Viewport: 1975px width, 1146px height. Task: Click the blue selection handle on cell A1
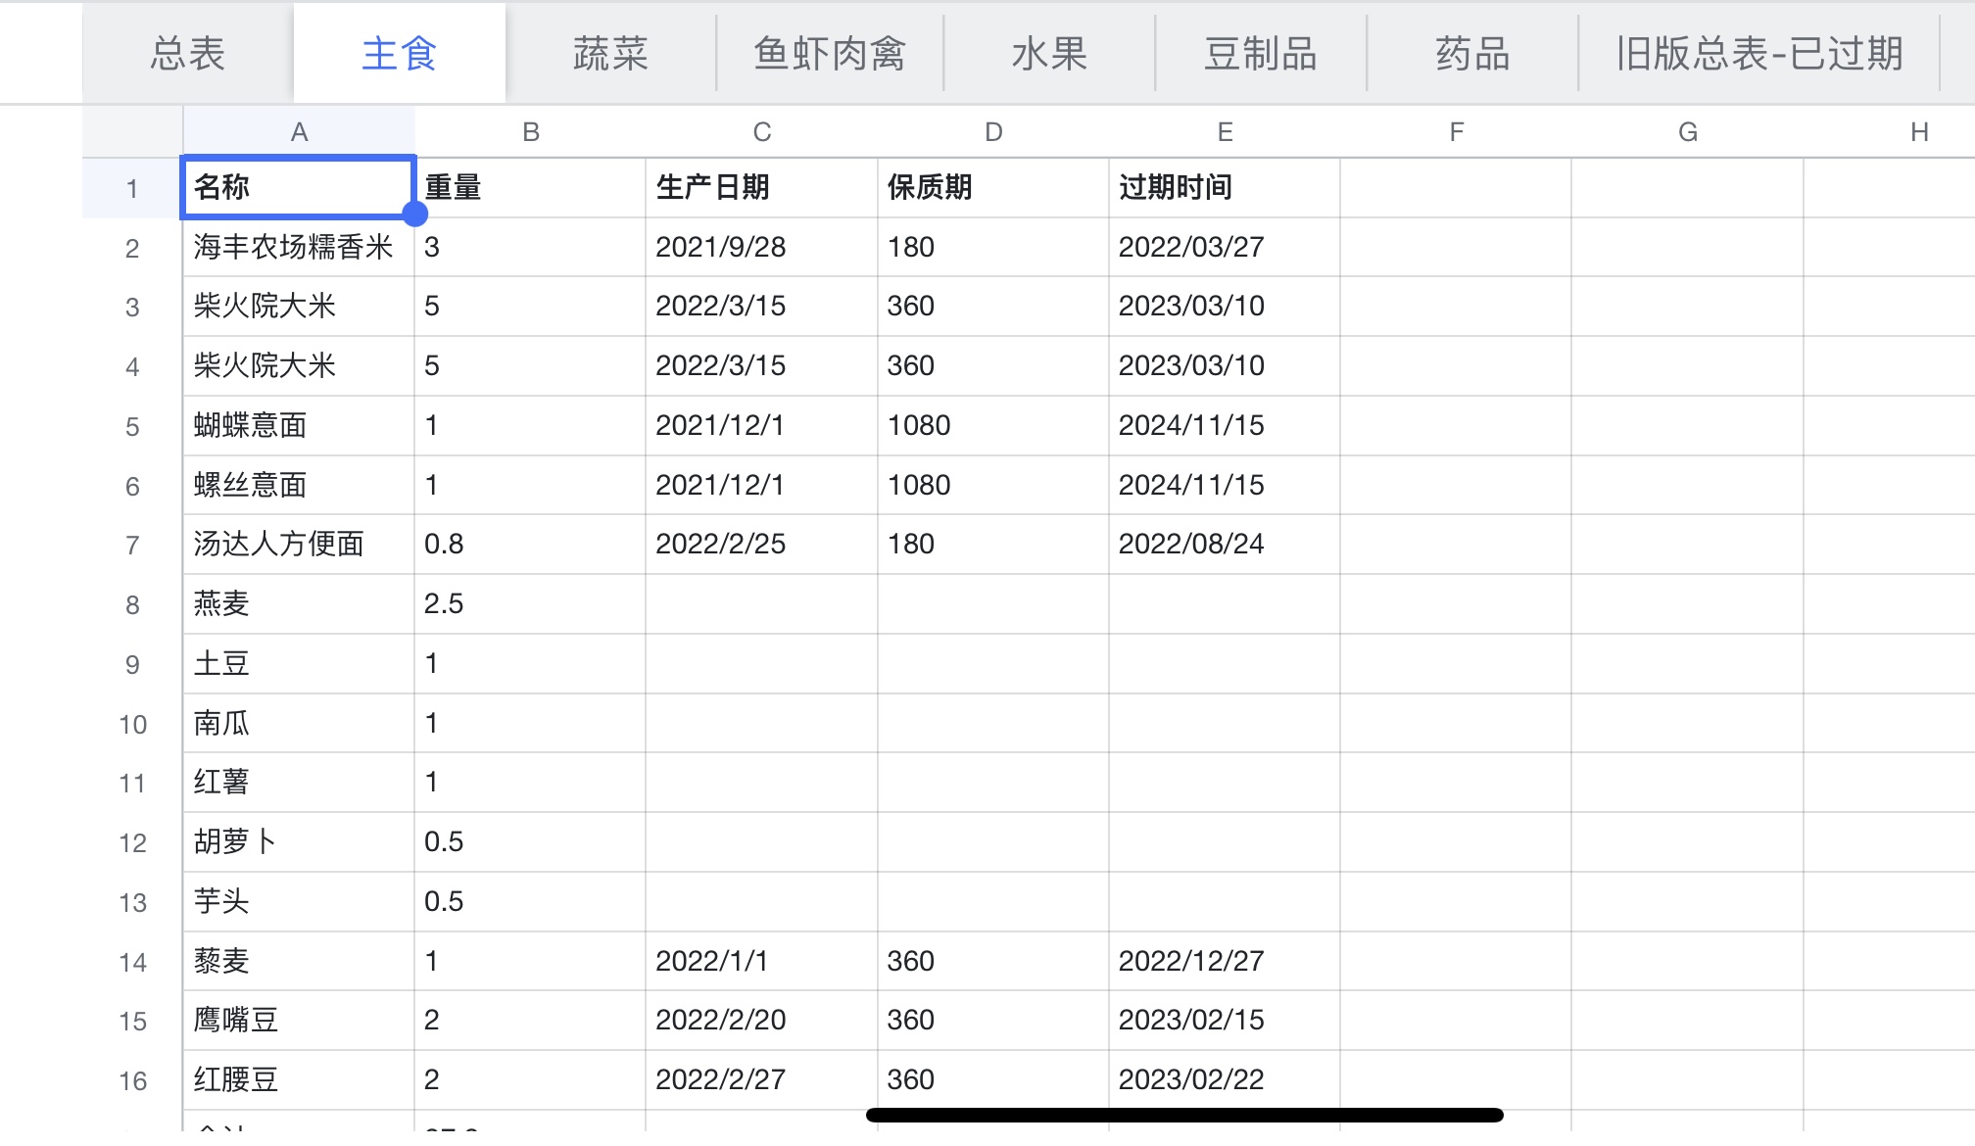(x=415, y=215)
